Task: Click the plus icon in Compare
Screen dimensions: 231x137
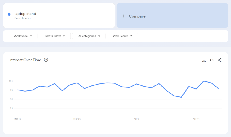Action: 124,16
